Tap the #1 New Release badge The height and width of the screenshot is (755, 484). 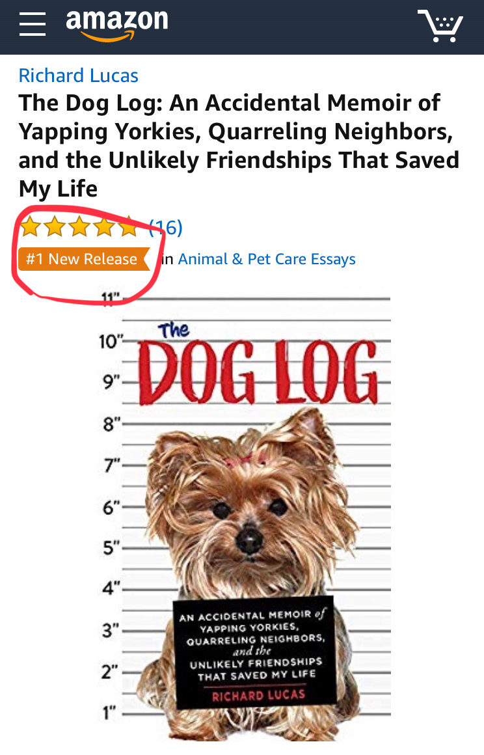click(x=84, y=259)
